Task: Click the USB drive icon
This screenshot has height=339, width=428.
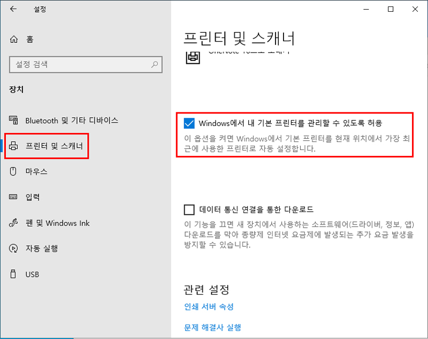Action: 13,274
